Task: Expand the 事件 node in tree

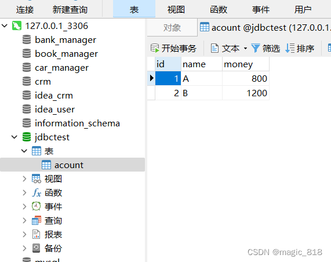Action: (x=24, y=206)
